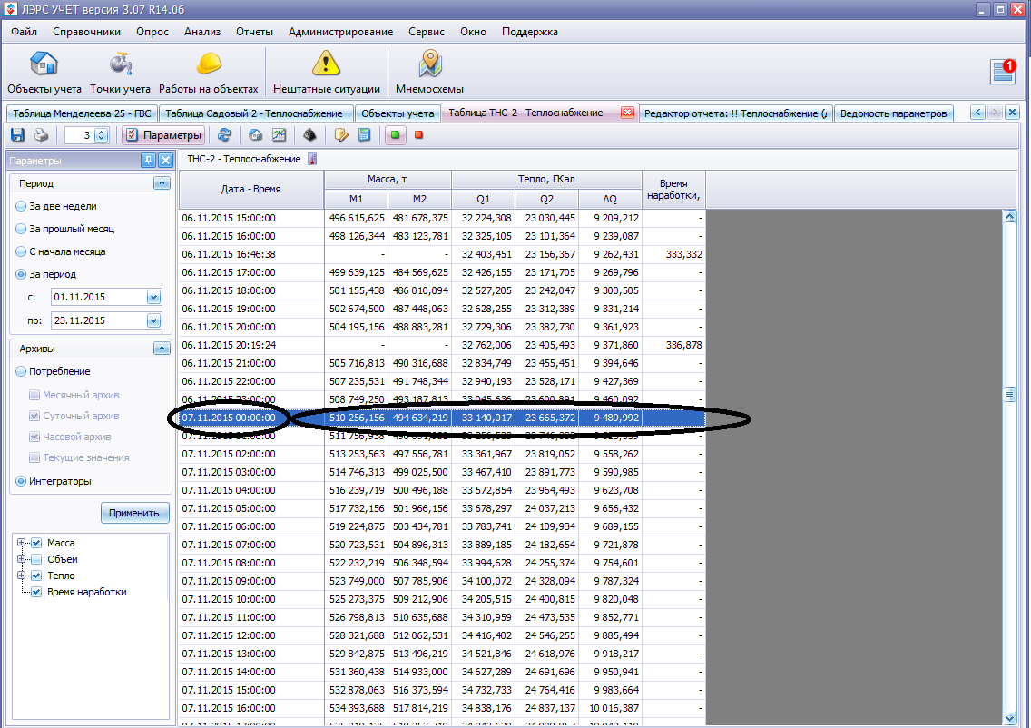
Task: Click the Параметры toolbar button
Action: point(163,135)
